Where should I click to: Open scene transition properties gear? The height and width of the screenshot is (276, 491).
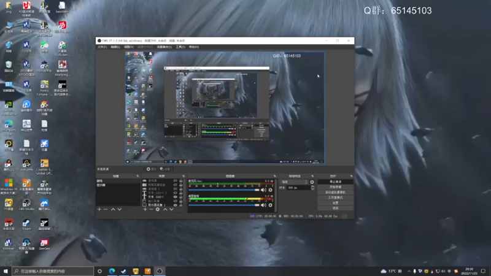(312, 182)
